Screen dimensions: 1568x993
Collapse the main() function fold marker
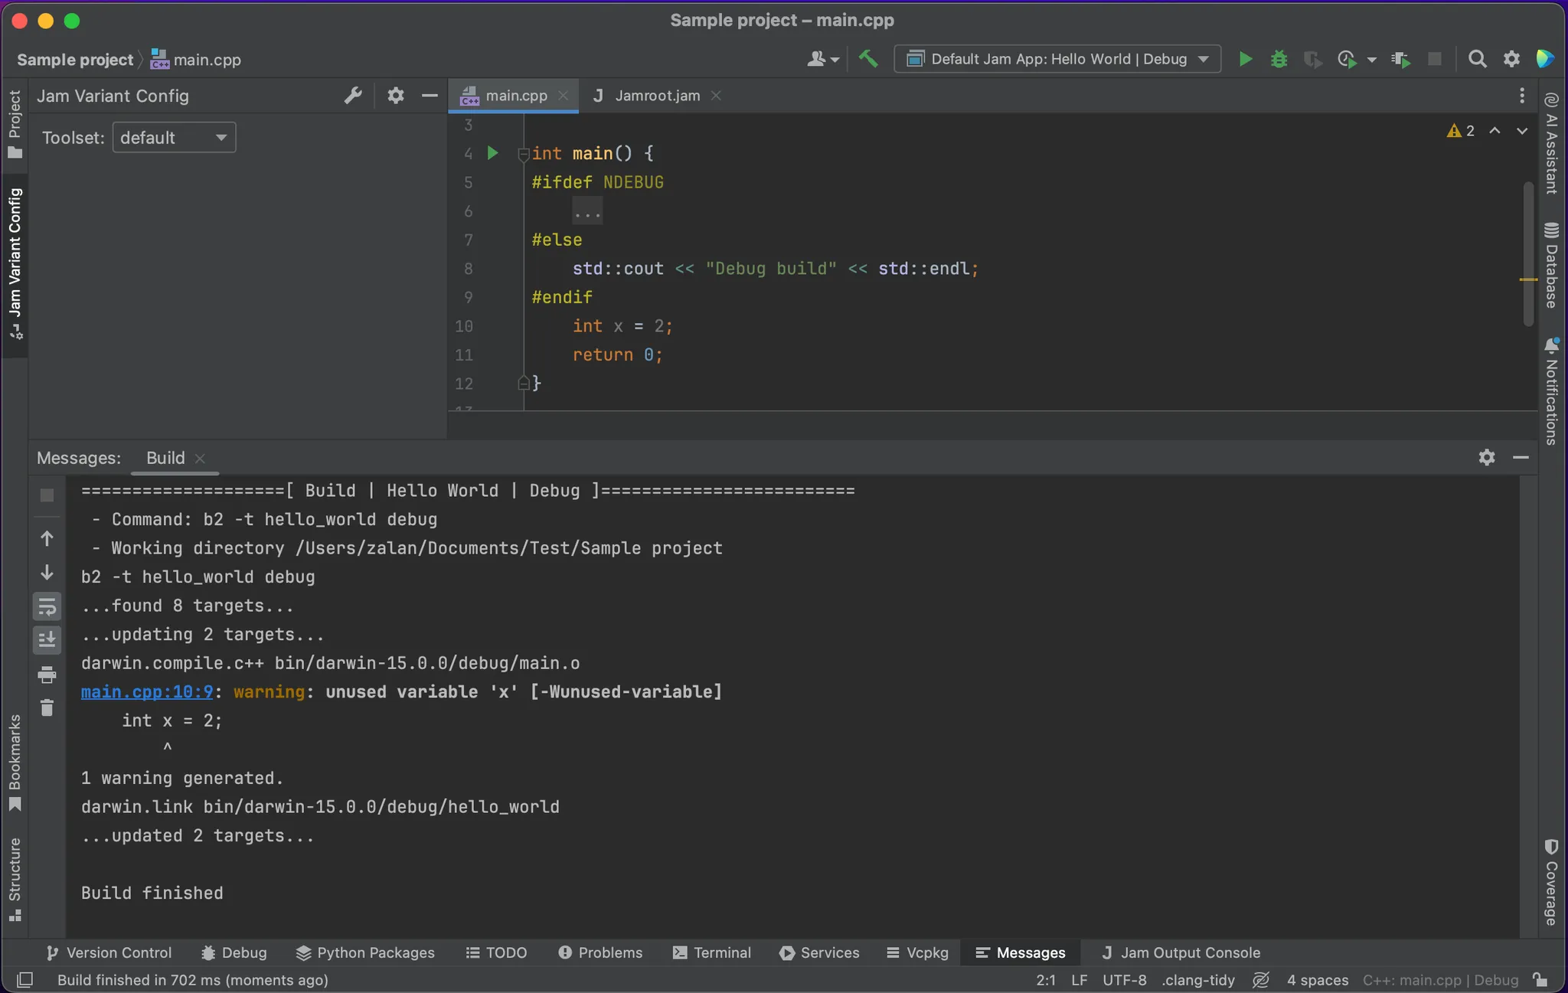(x=524, y=154)
